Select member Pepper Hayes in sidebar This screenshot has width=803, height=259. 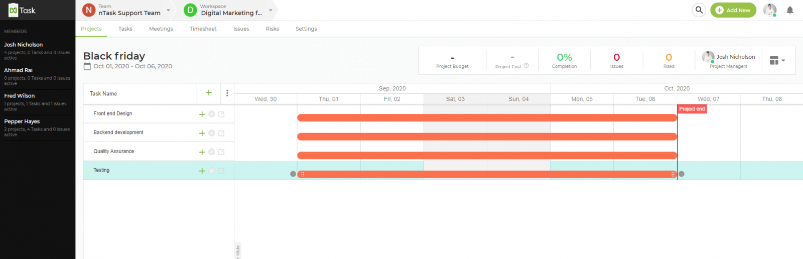[22, 121]
